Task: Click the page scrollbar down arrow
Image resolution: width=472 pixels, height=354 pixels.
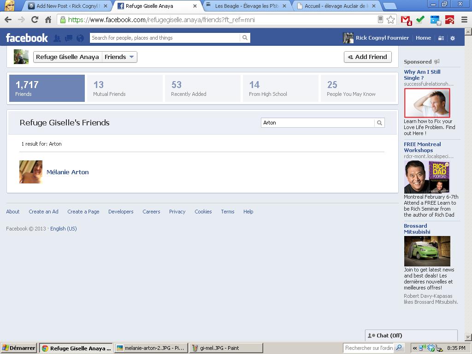Action: click(x=468, y=337)
